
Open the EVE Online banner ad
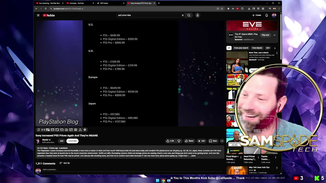pyautogui.click(x=252, y=26)
